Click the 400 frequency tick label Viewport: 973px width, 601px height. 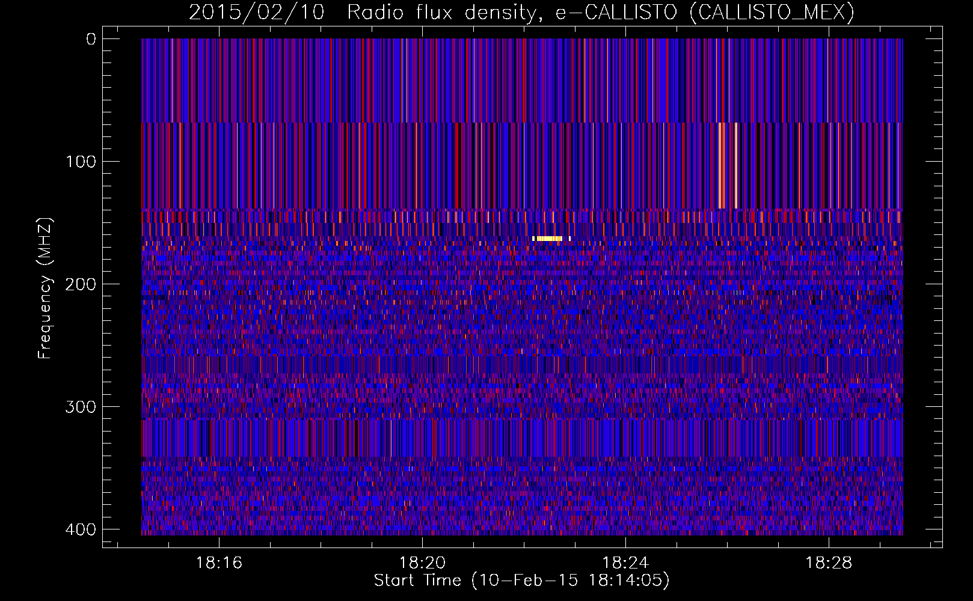click(81, 529)
